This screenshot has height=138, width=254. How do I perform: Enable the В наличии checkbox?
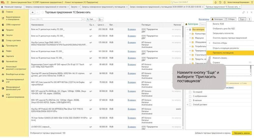[190, 100]
